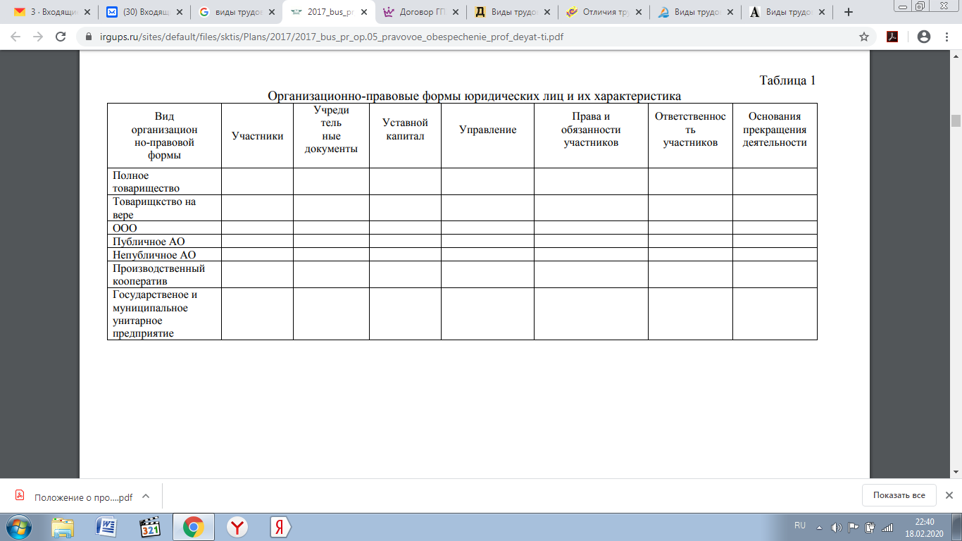Close the 'Отличия тру' tab
The height and width of the screenshot is (541, 962).
point(638,12)
